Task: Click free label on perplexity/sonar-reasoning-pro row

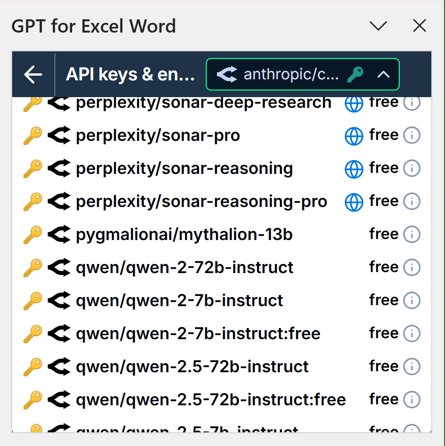Action: (x=384, y=200)
